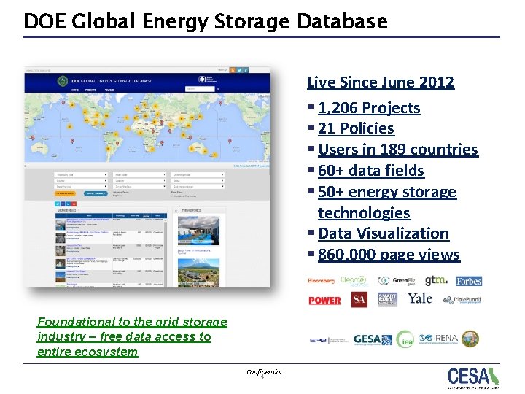Click the 'Users in 189 countries' link

[x=398, y=150]
